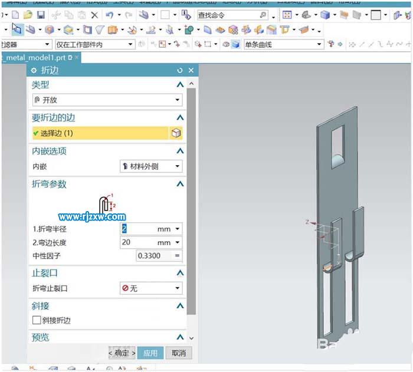Reset the Hem dialog with the refresh icon

180,71
